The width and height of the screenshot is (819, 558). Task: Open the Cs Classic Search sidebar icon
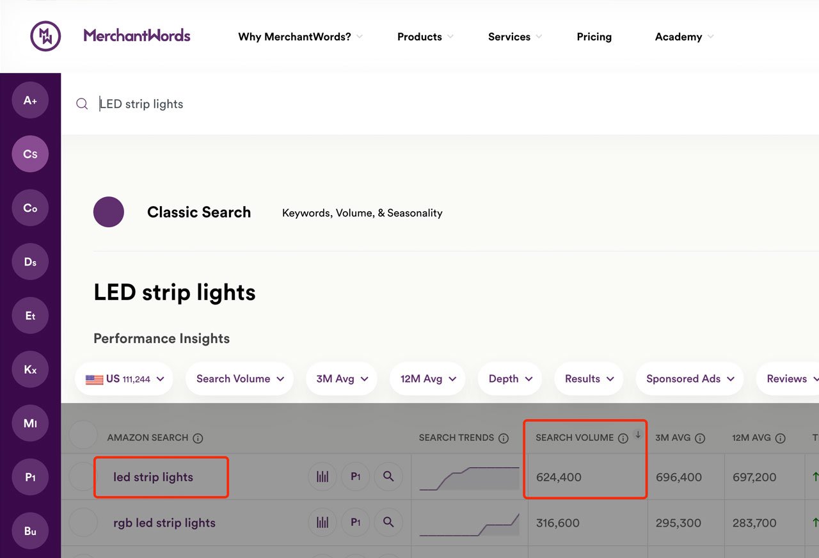30,154
